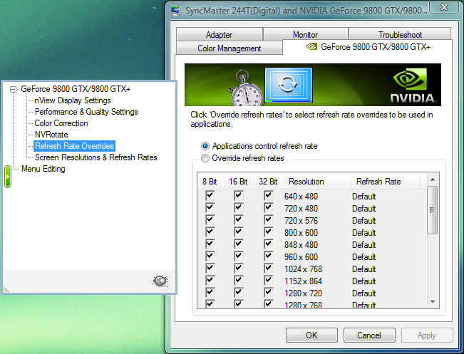Toggle 16 Bit checkbox for 720 x 480
This screenshot has height=354, width=464.
pos(239,207)
